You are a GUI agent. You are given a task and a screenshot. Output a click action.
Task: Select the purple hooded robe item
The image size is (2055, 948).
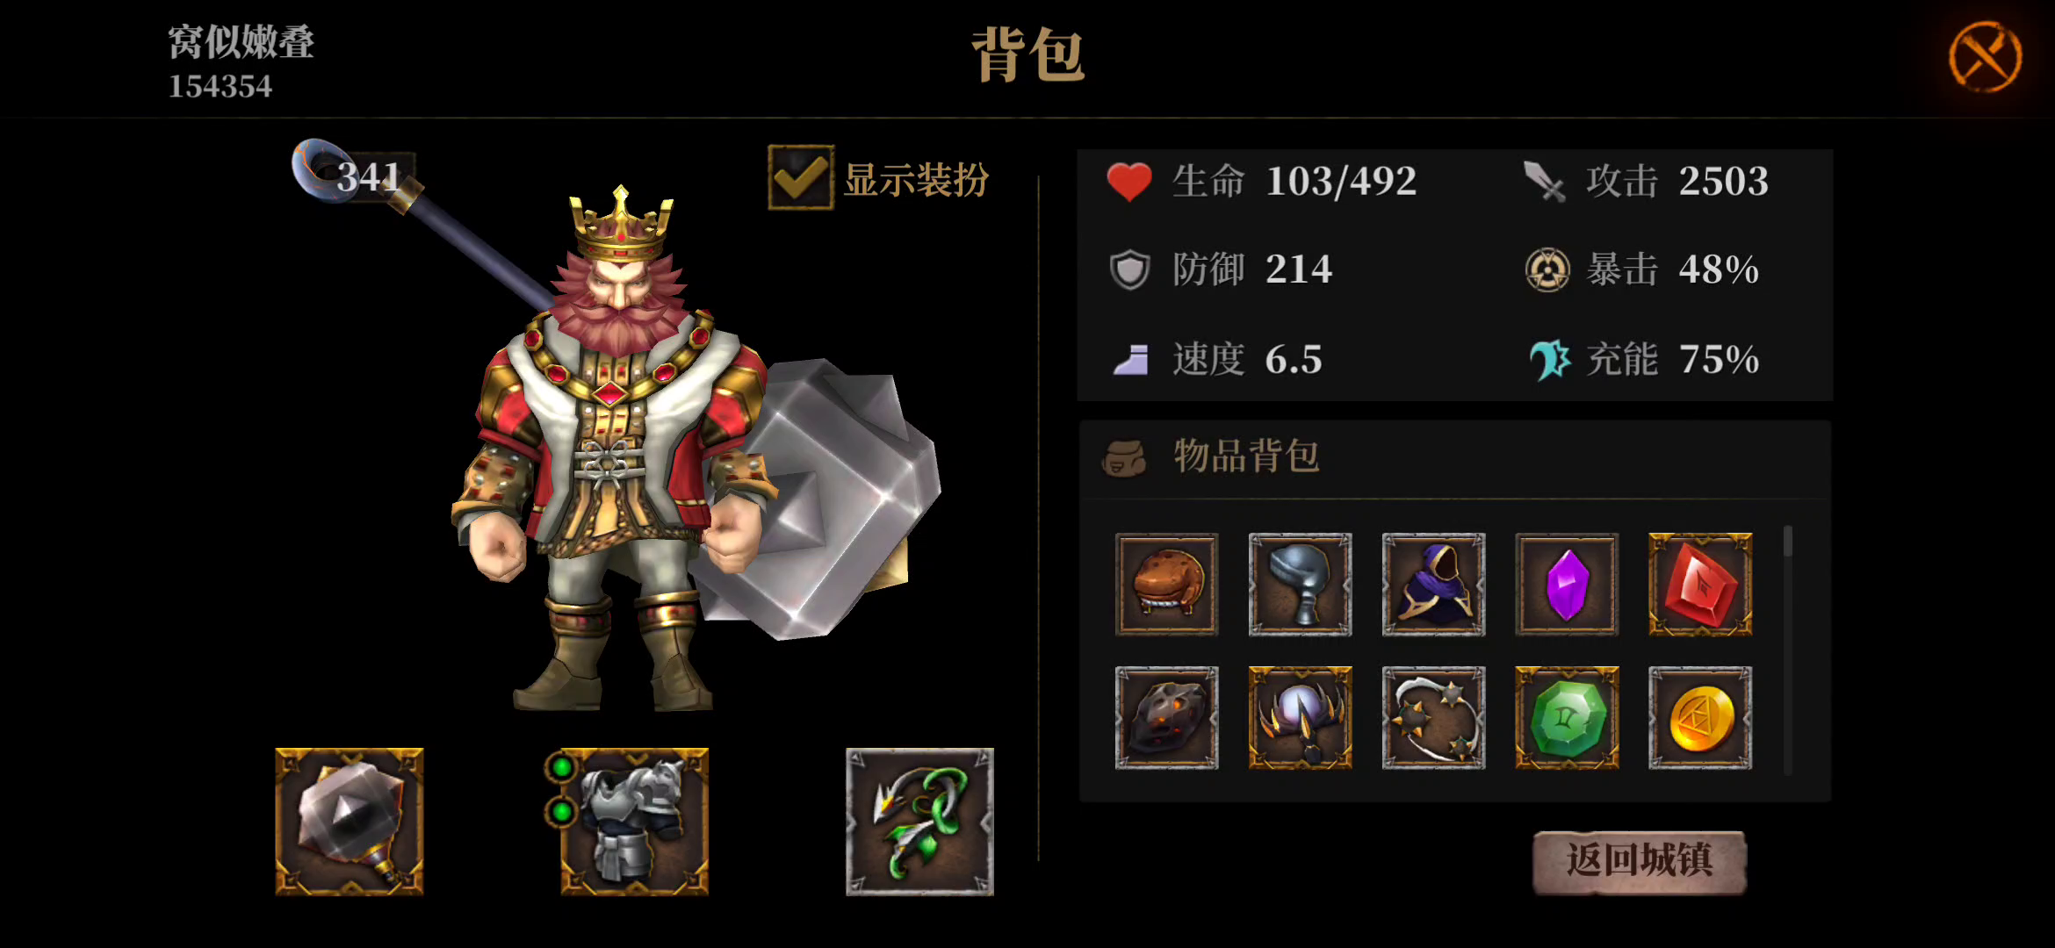[1433, 585]
